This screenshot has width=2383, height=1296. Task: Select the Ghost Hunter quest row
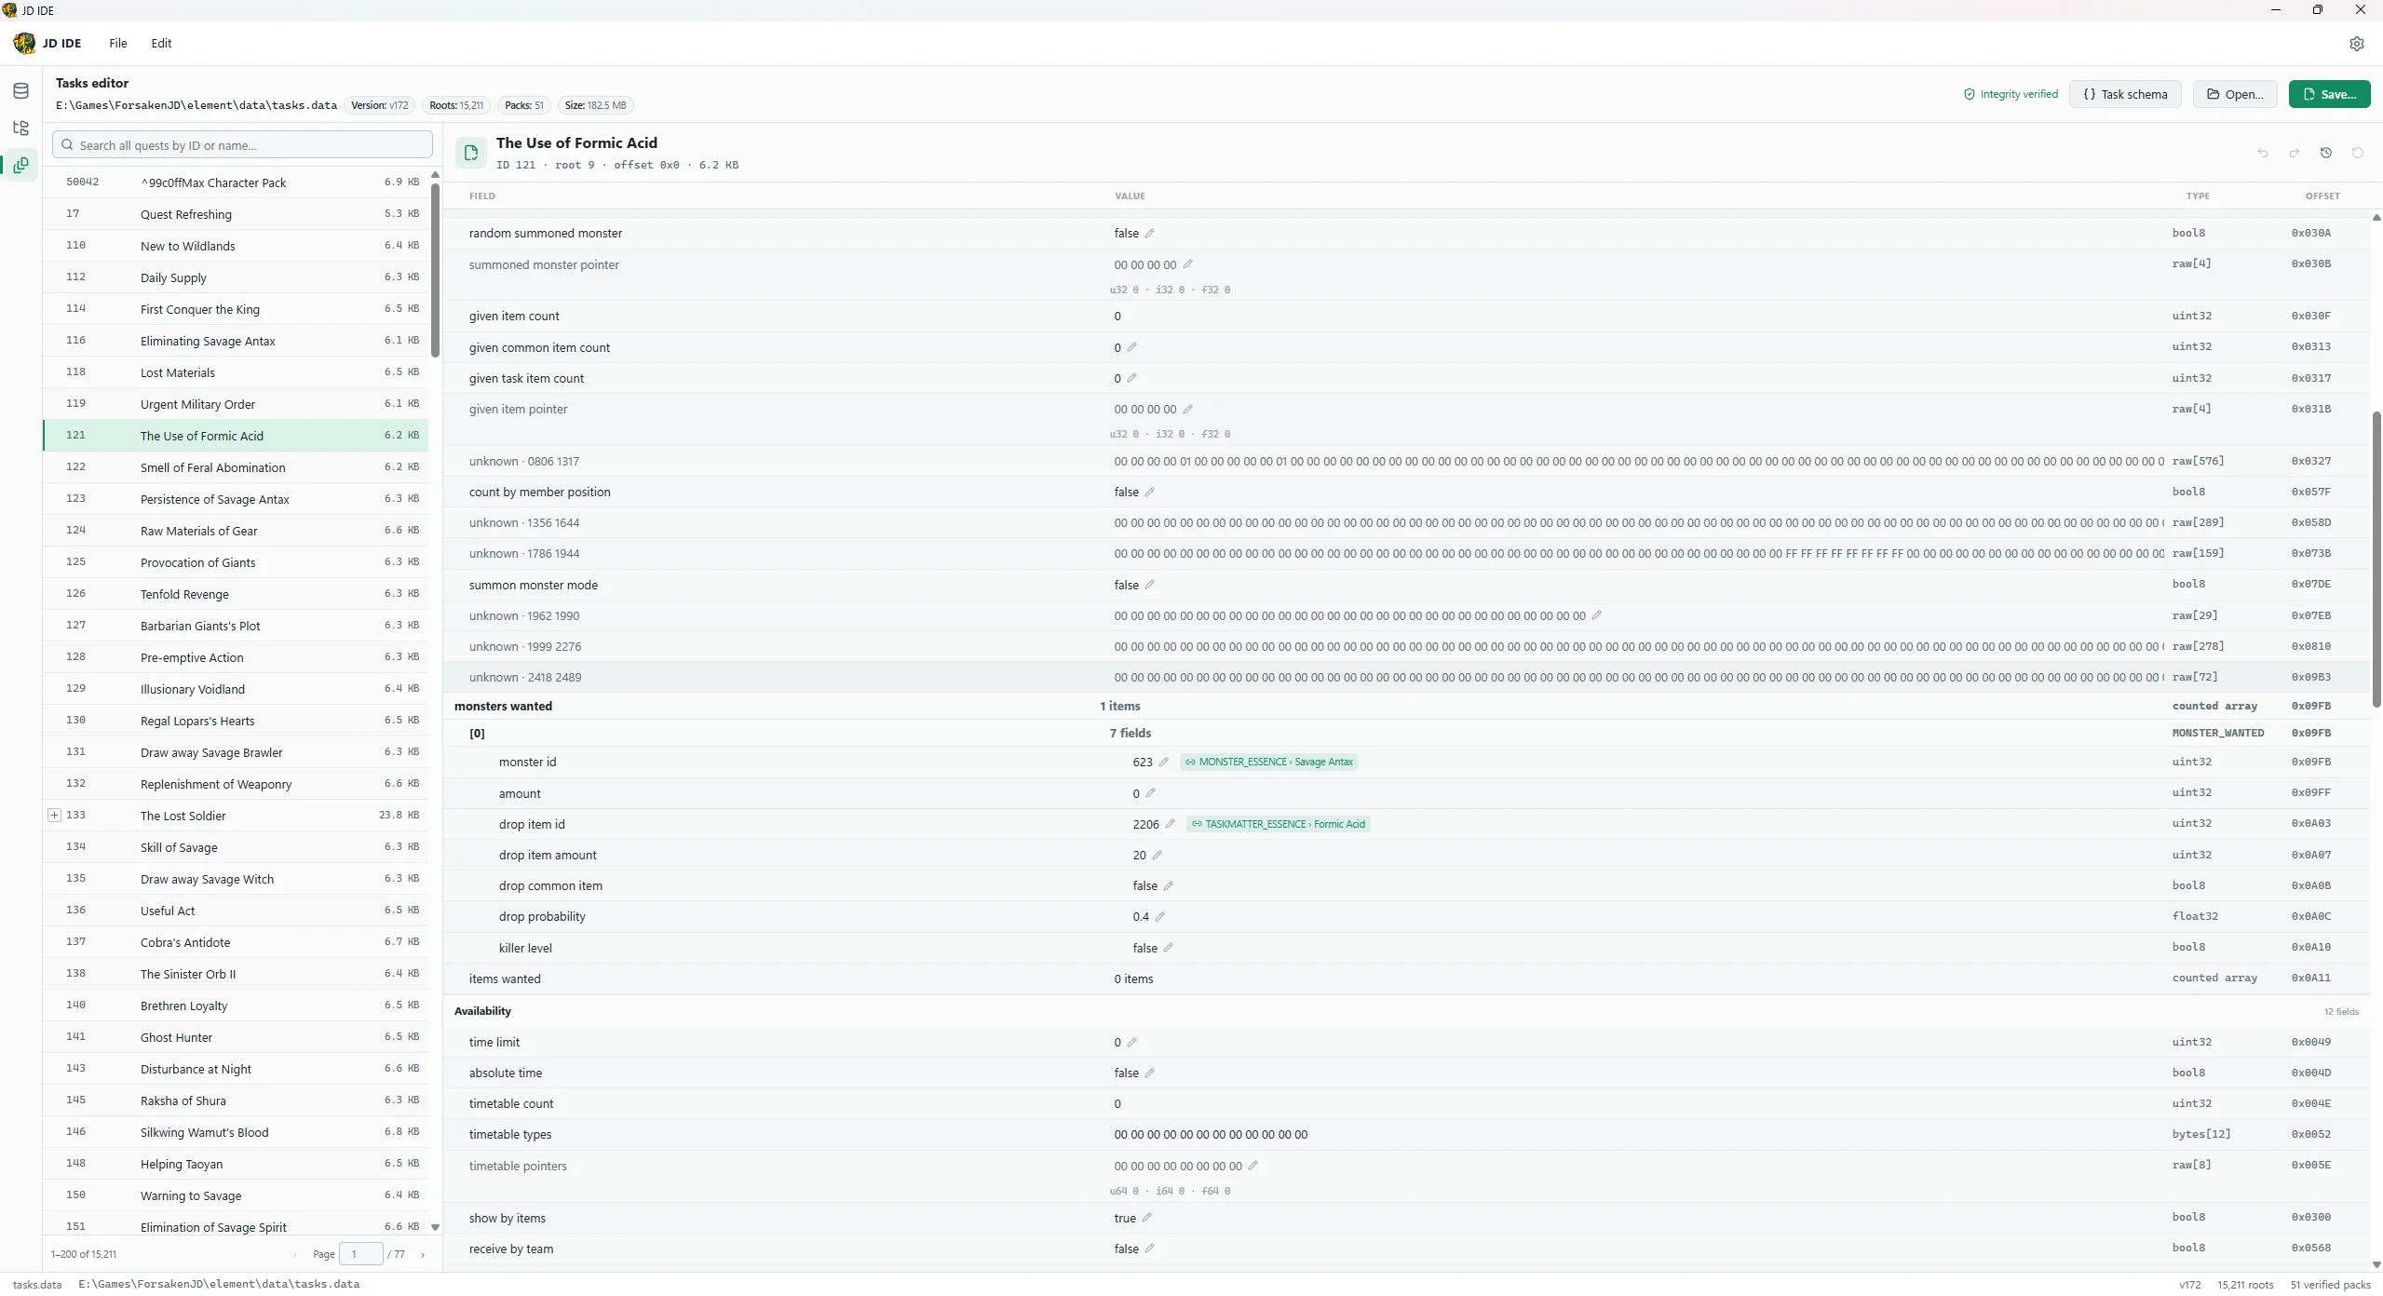coord(236,1037)
